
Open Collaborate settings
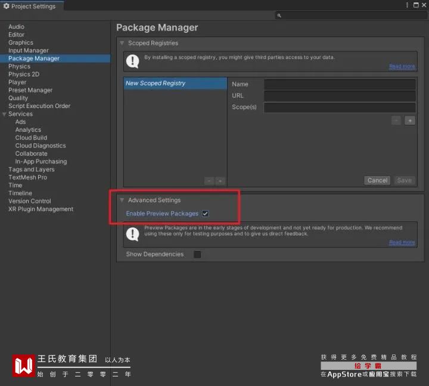(32, 153)
